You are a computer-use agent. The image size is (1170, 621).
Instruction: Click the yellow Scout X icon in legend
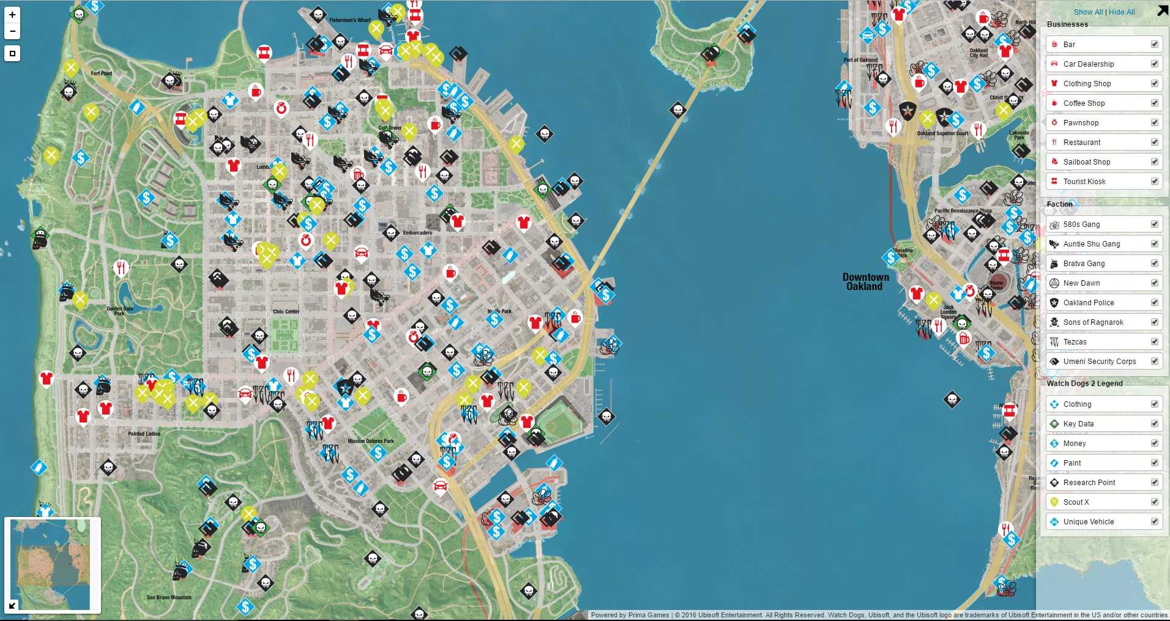(x=1054, y=502)
